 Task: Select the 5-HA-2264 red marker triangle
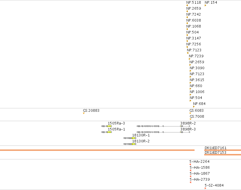tap(190, 164)
